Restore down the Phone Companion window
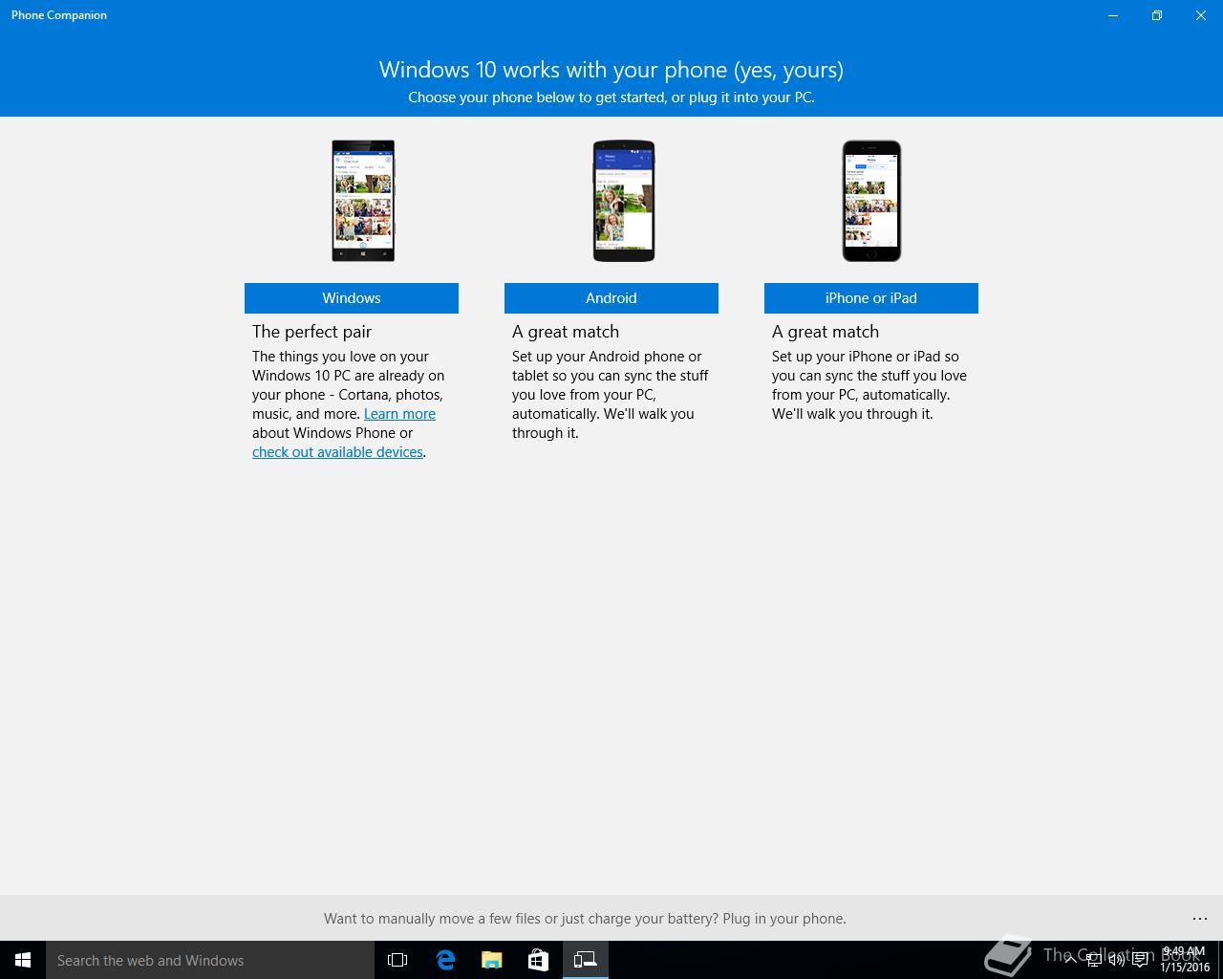 (1157, 15)
